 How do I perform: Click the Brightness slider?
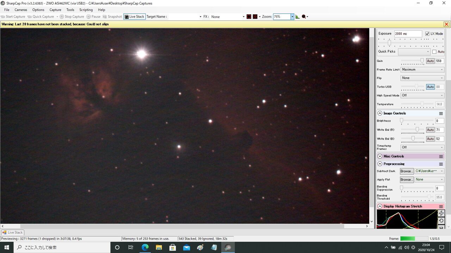coord(417,121)
